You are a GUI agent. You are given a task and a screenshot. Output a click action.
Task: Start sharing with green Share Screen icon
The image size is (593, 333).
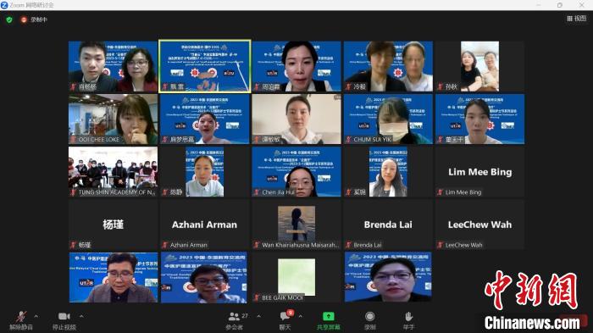[x=329, y=316]
